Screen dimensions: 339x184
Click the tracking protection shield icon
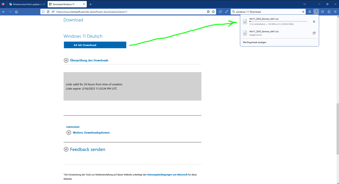43,12
